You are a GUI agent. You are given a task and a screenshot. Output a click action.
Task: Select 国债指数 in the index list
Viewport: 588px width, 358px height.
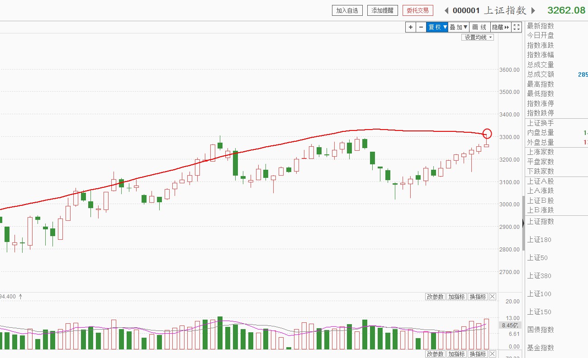(541, 330)
